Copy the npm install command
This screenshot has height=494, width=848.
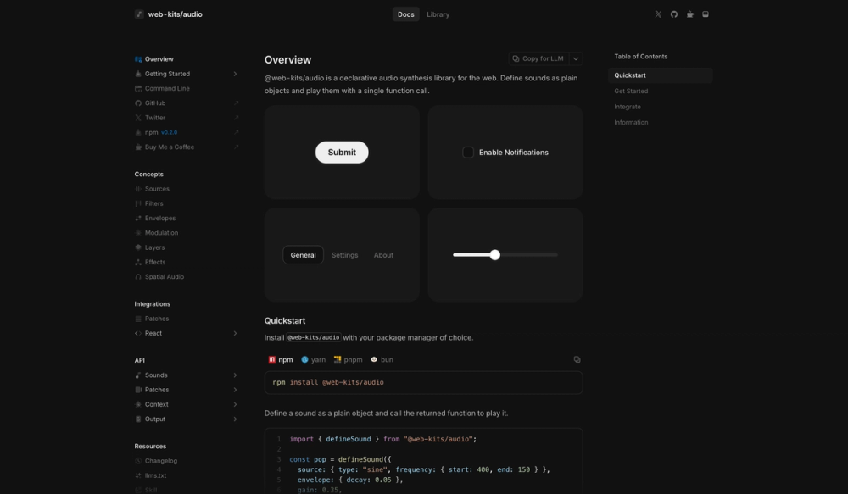click(x=577, y=359)
